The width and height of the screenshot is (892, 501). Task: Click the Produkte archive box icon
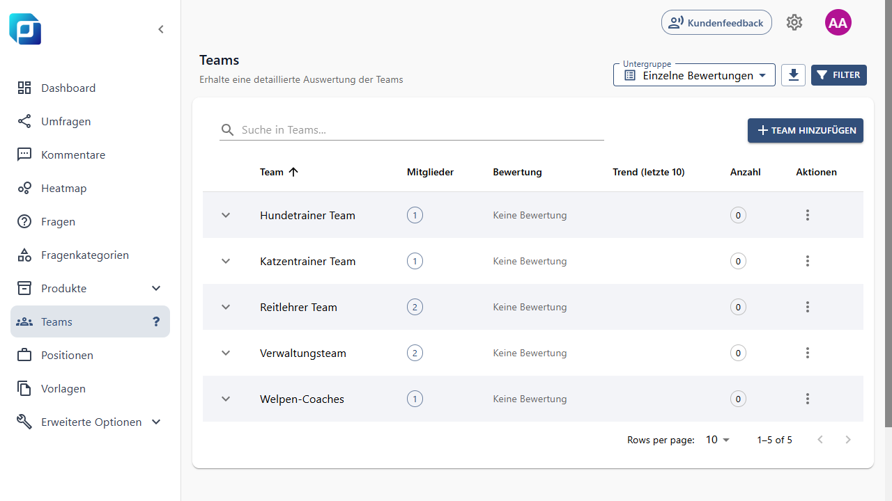(x=24, y=288)
